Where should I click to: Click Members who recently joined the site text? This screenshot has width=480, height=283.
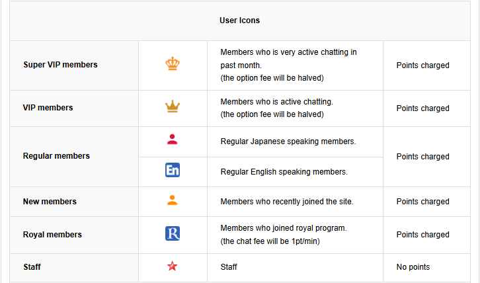tap(287, 202)
